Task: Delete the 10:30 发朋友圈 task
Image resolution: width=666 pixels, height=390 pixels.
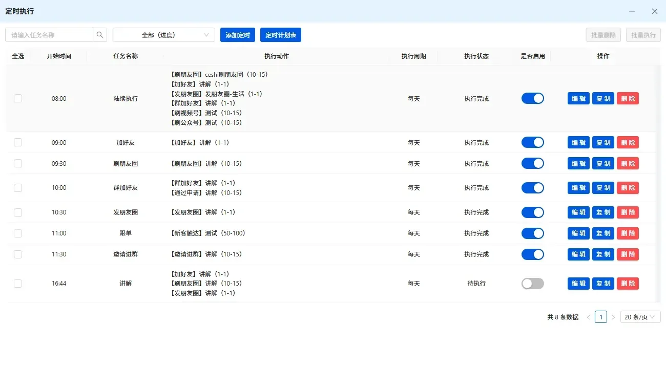Action: [x=628, y=212]
